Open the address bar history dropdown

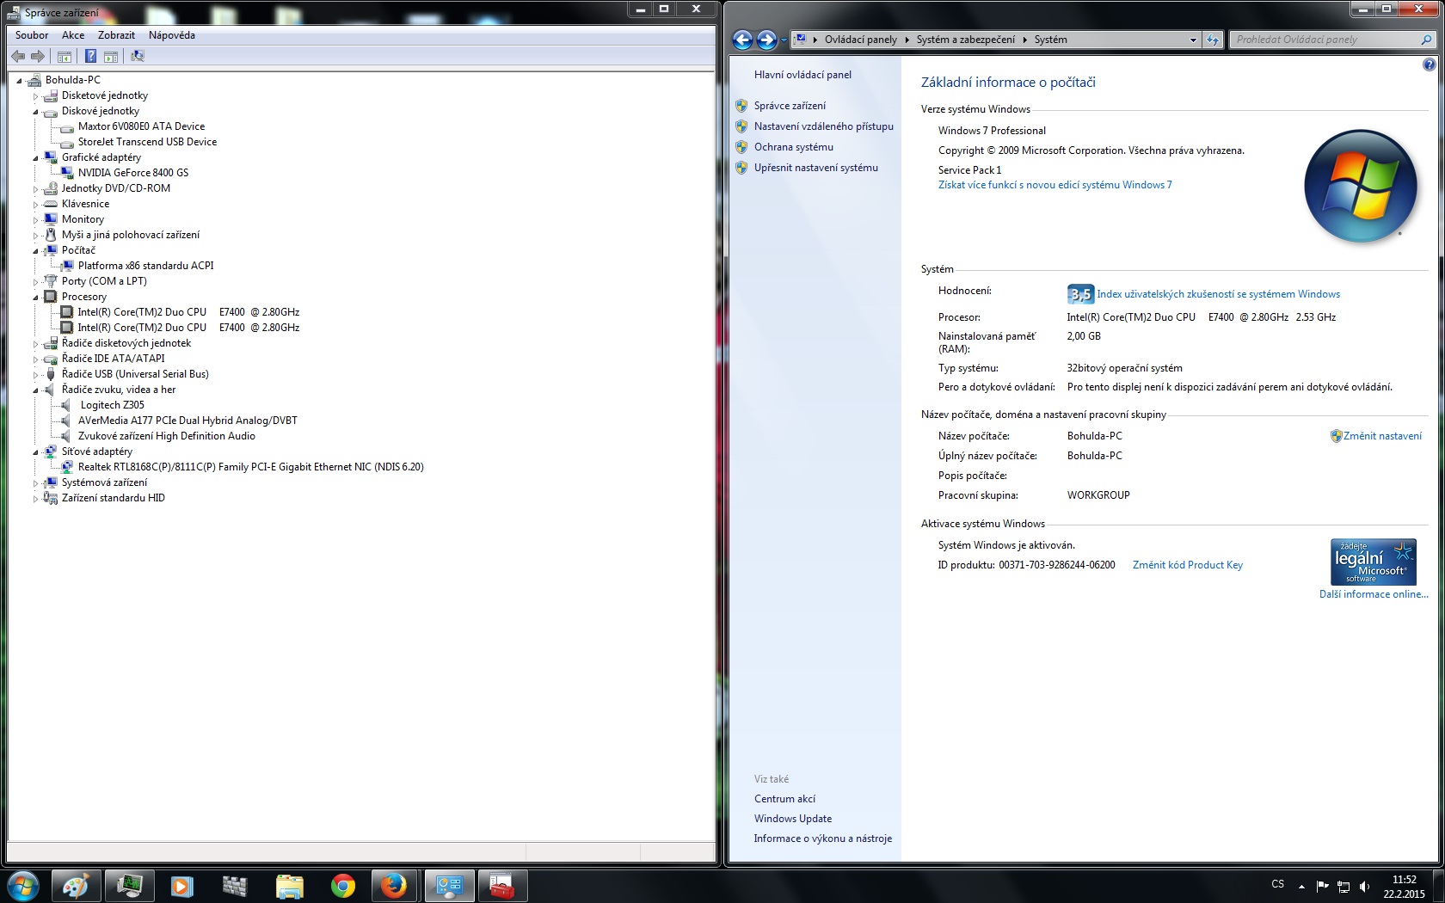(x=1193, y=40)
